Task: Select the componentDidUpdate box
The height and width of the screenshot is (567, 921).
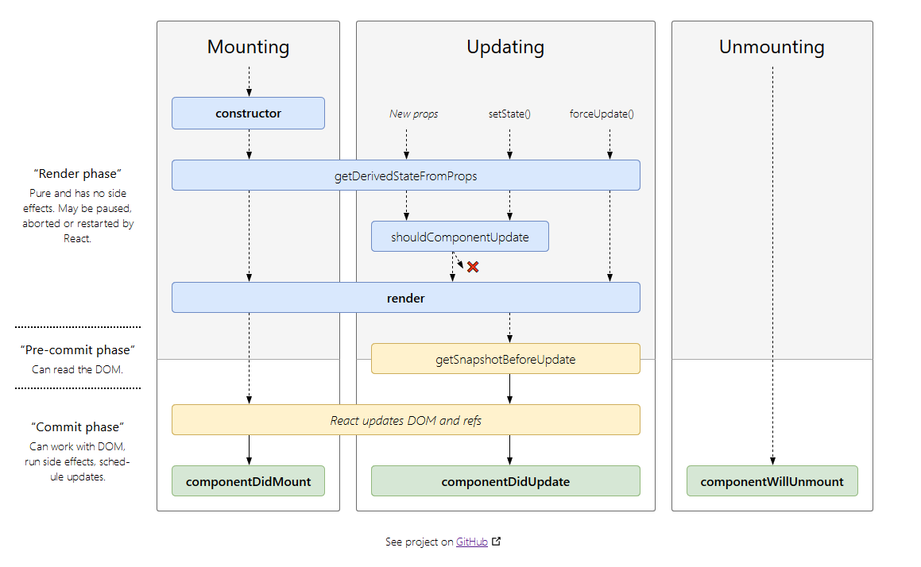Action: (505, 481)
